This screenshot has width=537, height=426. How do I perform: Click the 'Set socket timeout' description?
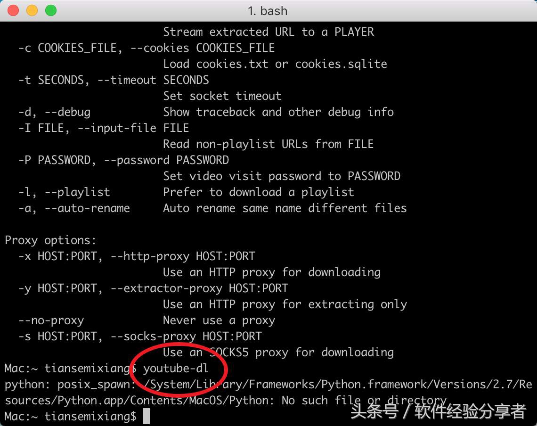point(222,96)
